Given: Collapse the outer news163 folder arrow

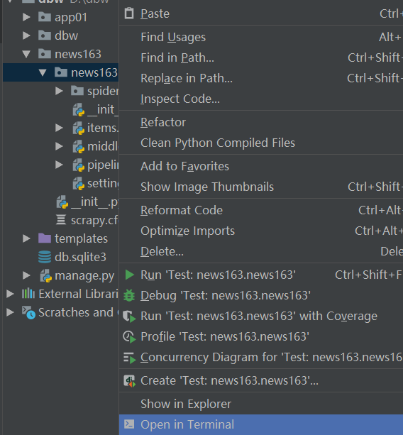Looking at the screenshot, I should pos(26,54).
